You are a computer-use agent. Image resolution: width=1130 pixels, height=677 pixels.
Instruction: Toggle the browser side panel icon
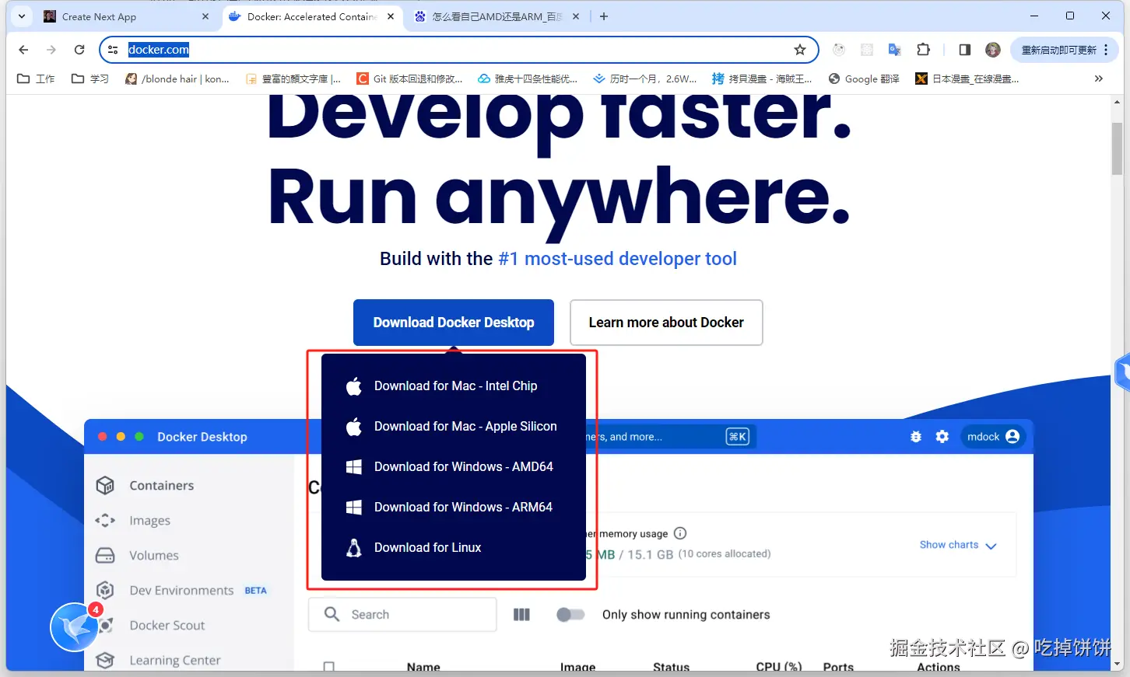965,50
